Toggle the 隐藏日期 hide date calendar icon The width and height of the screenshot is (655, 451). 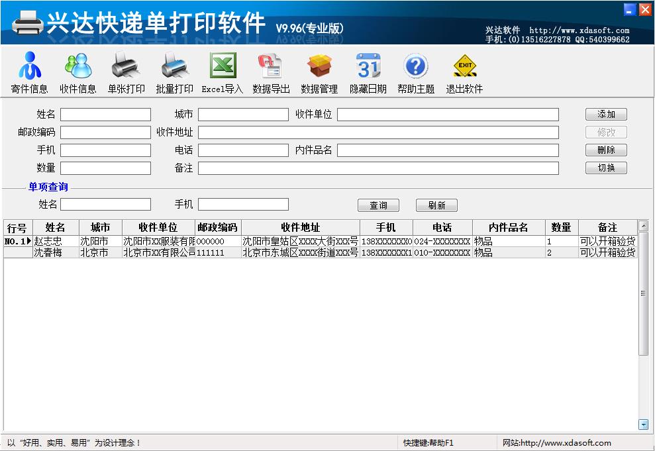tap(368, 73)
